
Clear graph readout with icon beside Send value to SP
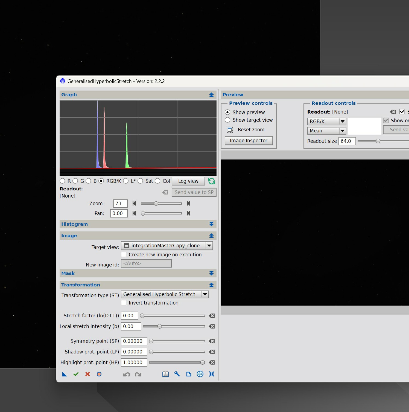click(165, 192)
